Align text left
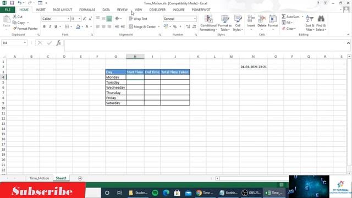Screen dimensions: 352x198 pos(98,26)
